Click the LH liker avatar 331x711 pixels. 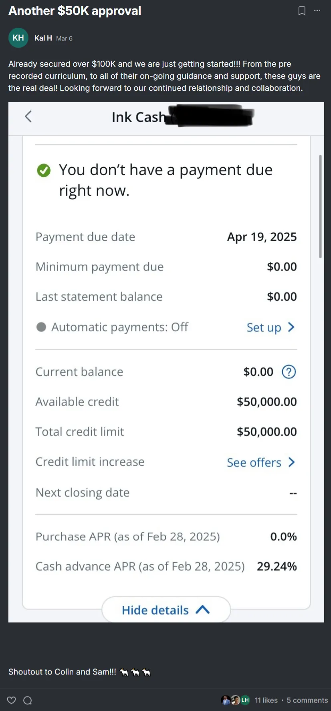click(x=245, y=700)
